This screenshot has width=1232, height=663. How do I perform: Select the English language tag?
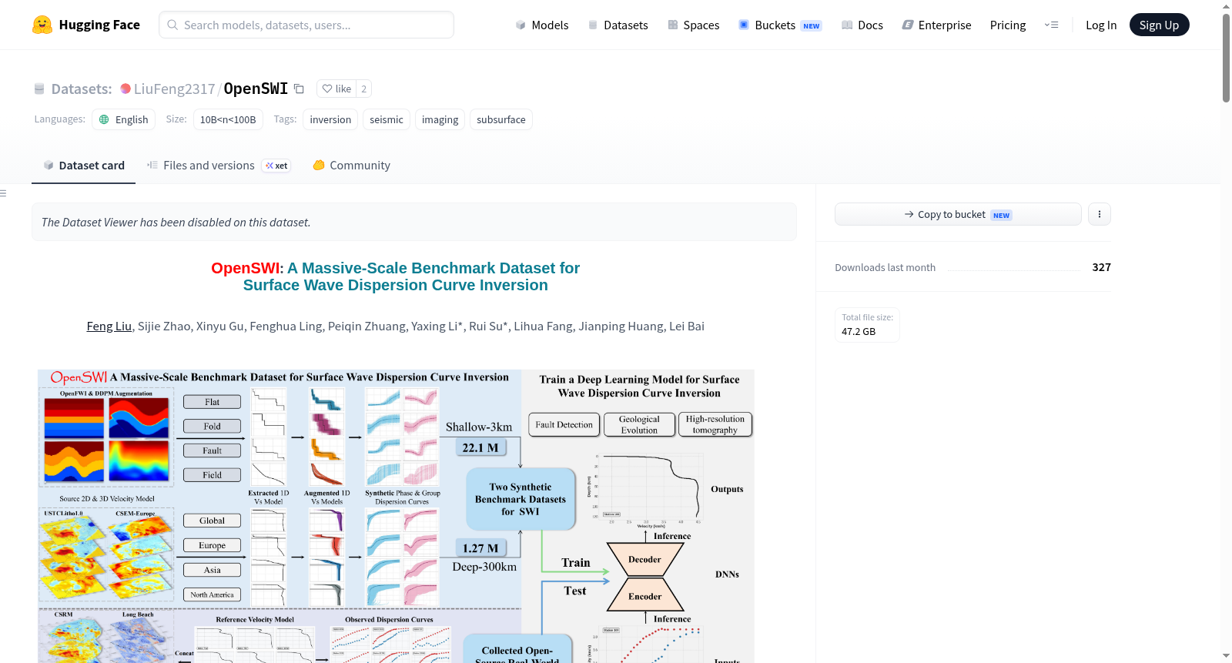pos(124,119)
